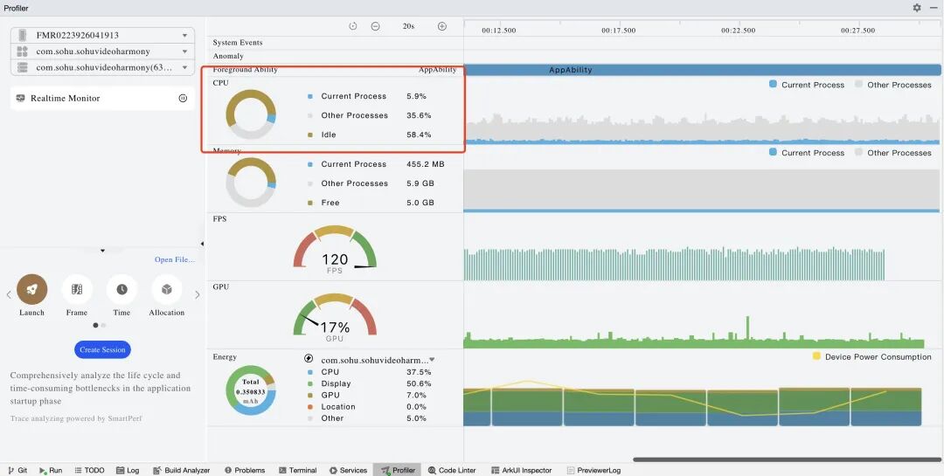Expand the com.sohu.sohuvideoharmony app dropdown
The image size is (944, 476).
coord(102,52)
